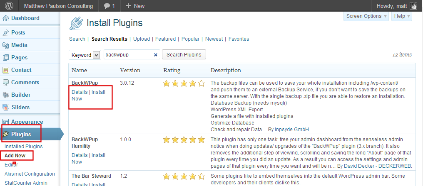Click the Search Plugins button
The image size is (423, 186).
click(x=184, y=55)
